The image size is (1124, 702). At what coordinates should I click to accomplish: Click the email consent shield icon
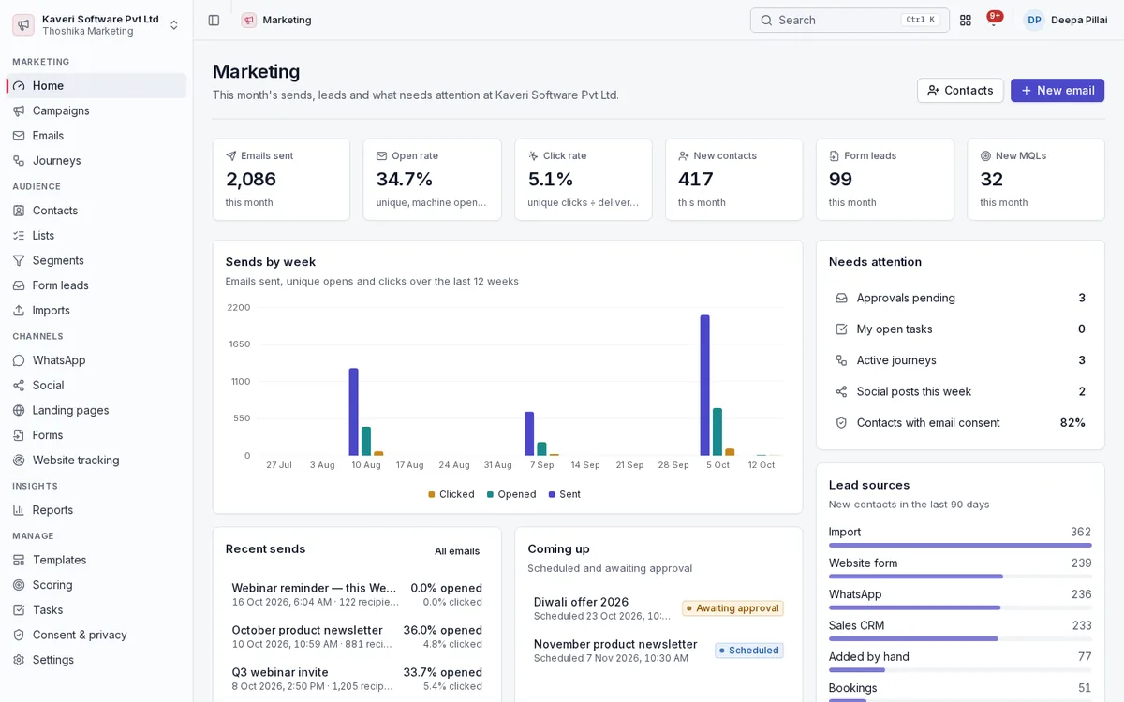[841, 423]
